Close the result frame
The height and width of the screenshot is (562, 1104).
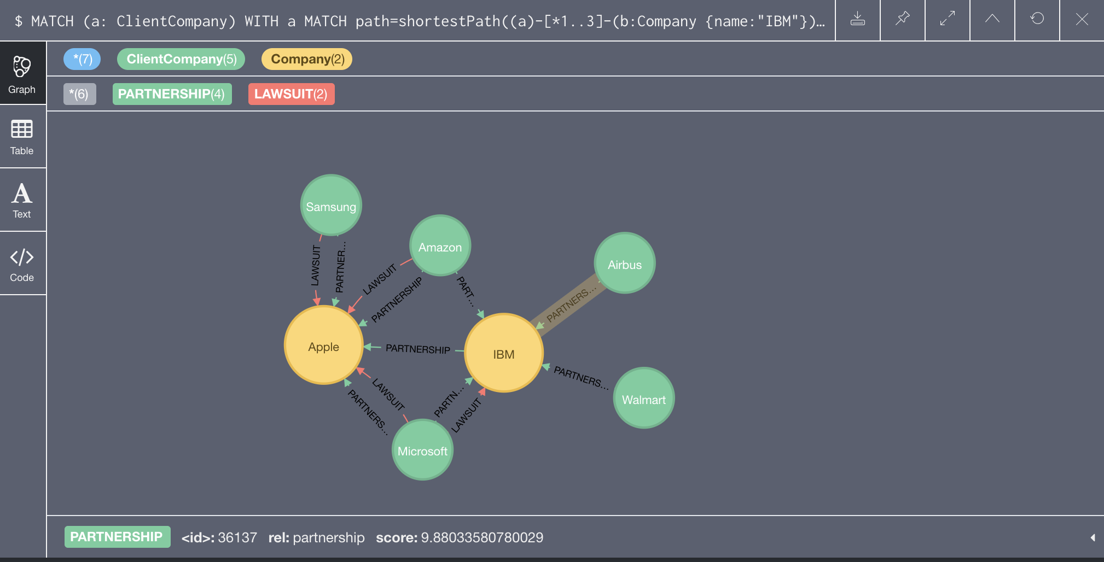tap(1082, 20)
